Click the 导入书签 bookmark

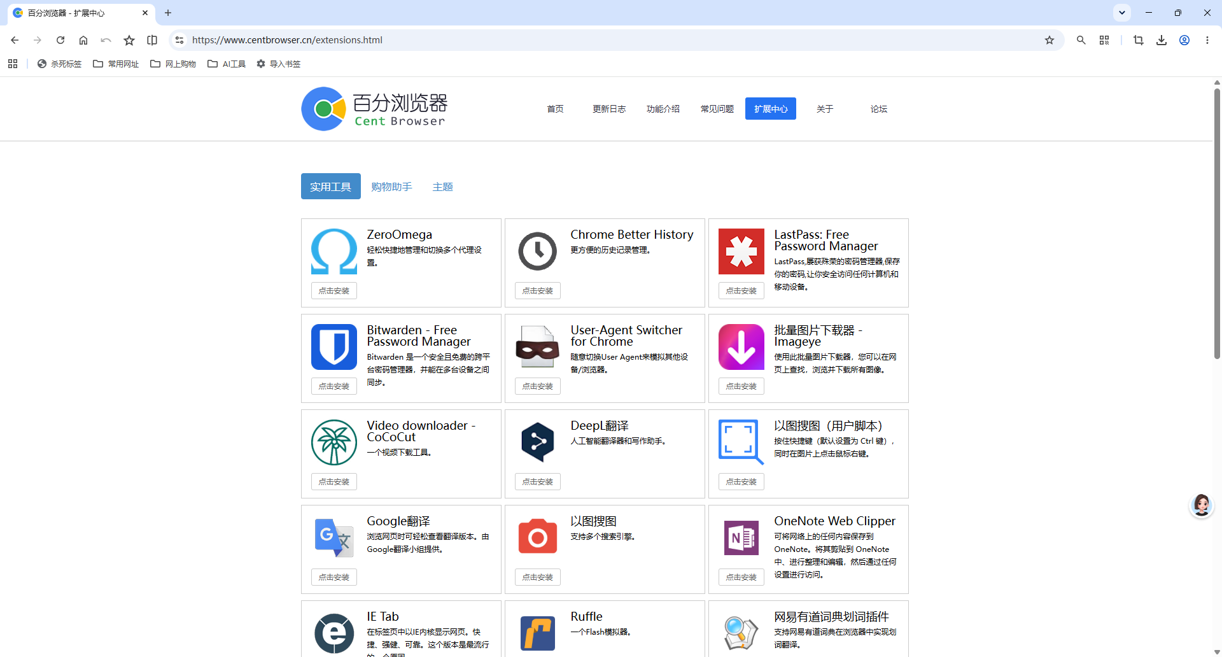click(x=278, y=64)
